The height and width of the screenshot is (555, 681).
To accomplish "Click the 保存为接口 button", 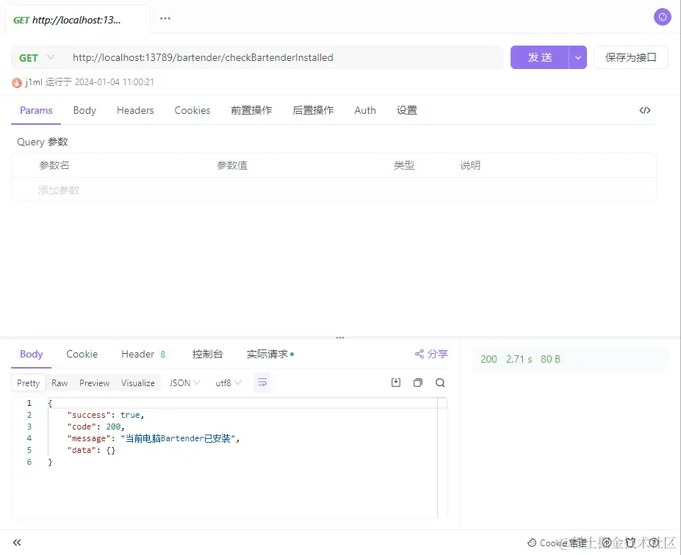I will (630, 57).
